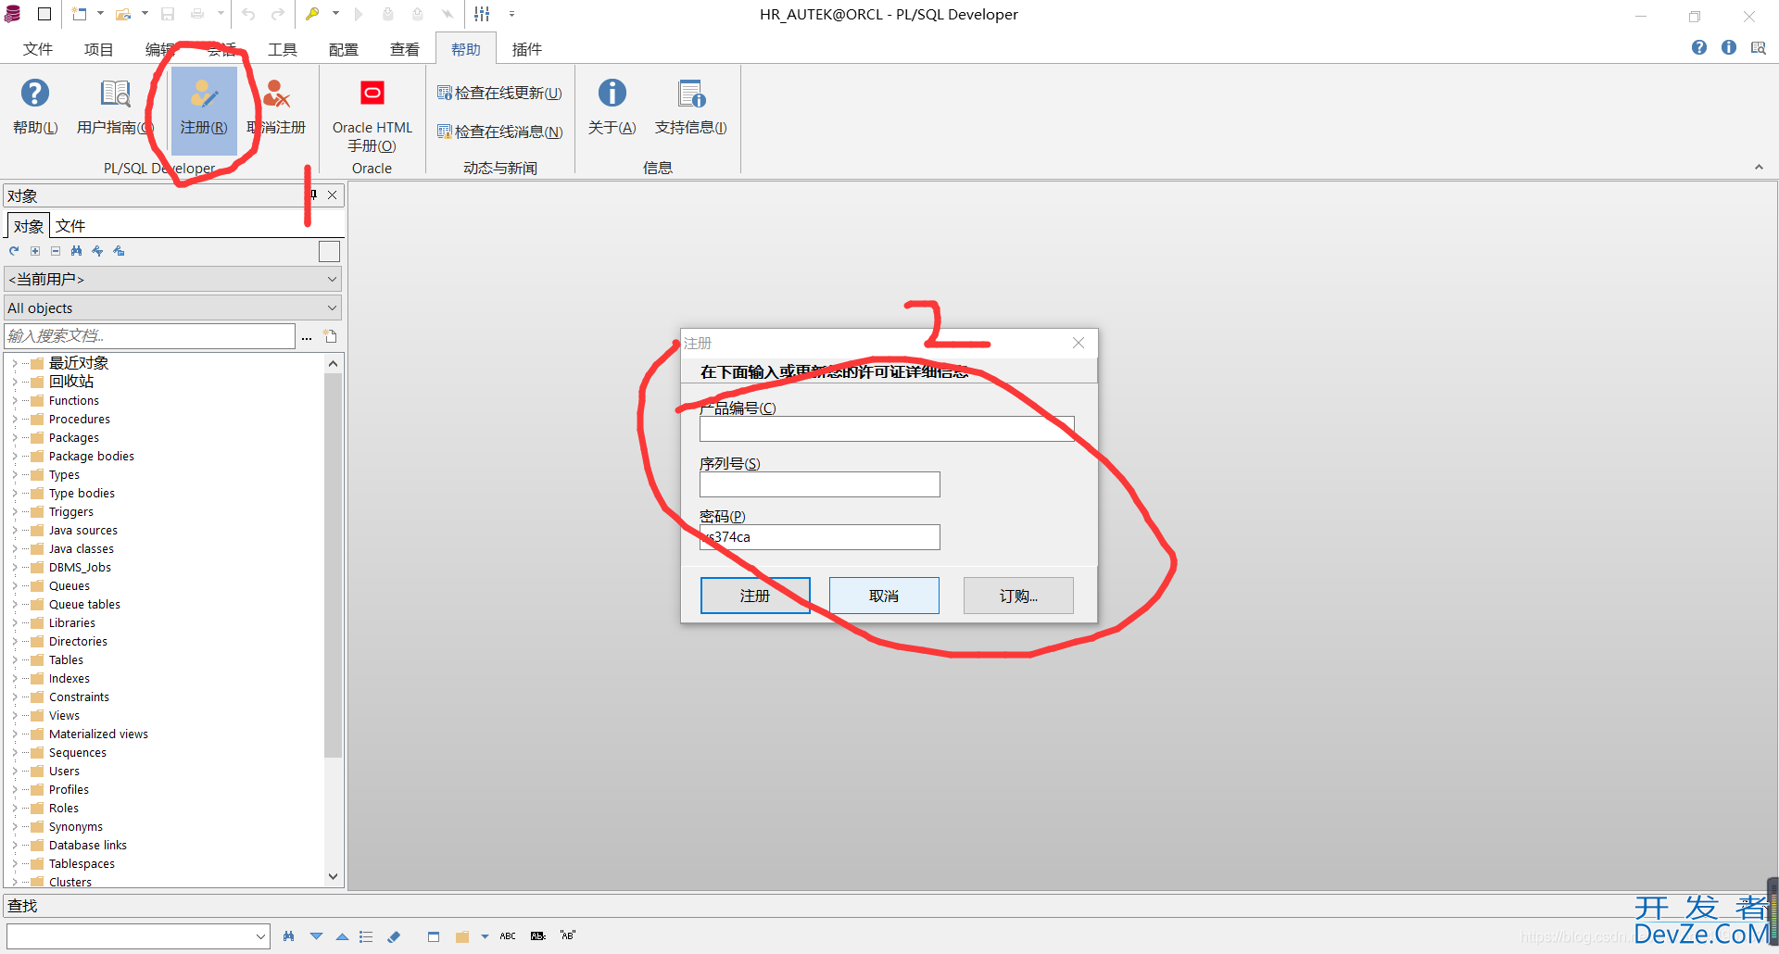Toggle the highlighted Ab whole-word option

(538, 936)
